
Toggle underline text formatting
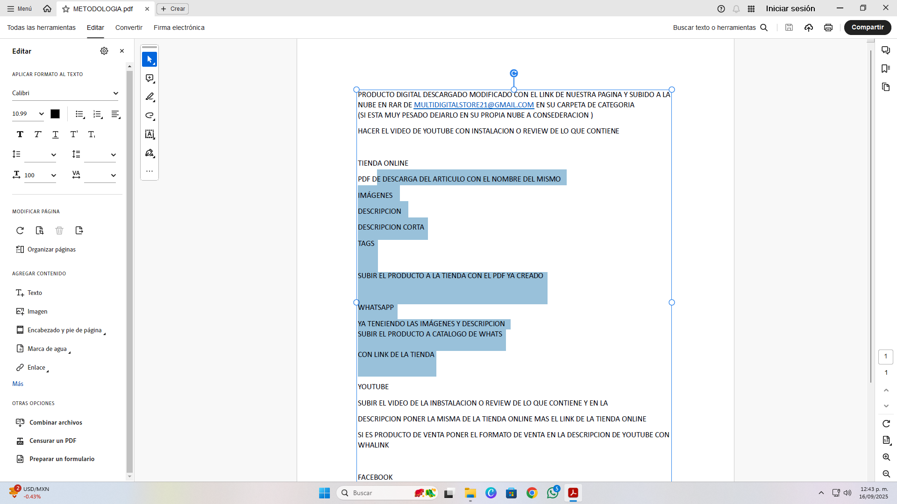click(x=56, y=134)
